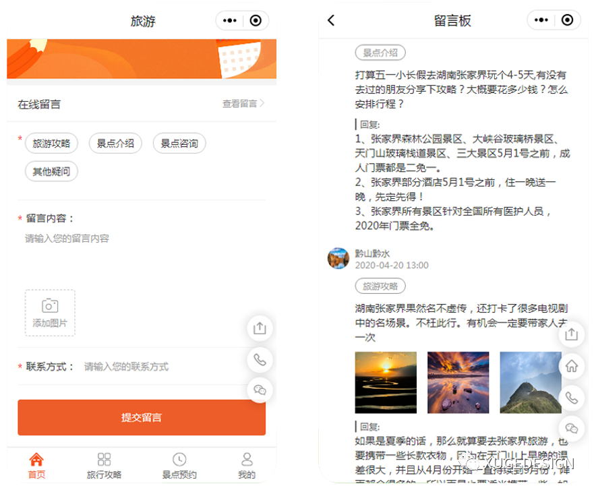Tap the circular close target icon on 留言板 screen
Screen dimensions: 594x488
[567, 20]
